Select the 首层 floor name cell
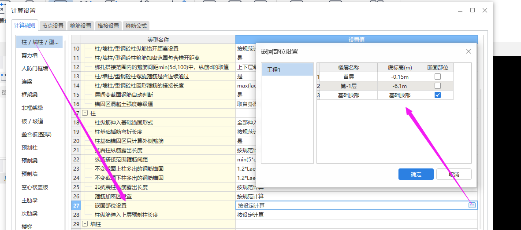 coord(349,77)
